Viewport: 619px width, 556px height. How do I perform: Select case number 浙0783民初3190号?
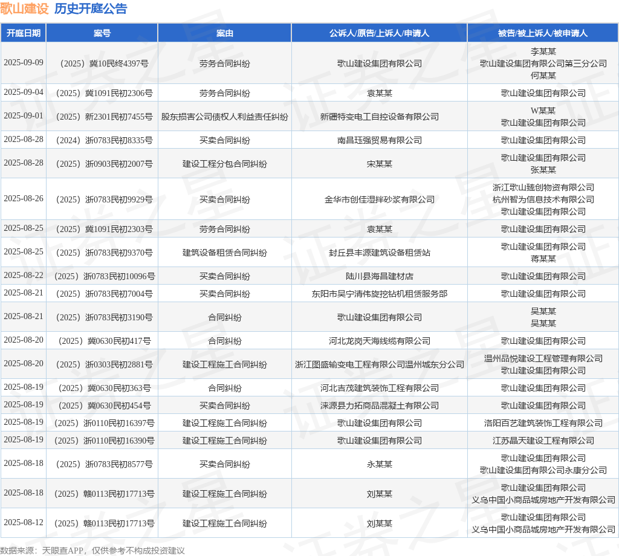[x=104, y=318]
